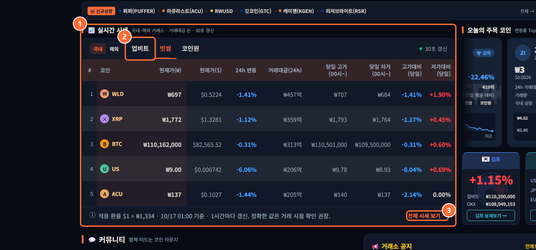This screenshot has width=536, height=250.
Task: Click the 전체 → link in the ticker bar
Action: coord(527,11)
